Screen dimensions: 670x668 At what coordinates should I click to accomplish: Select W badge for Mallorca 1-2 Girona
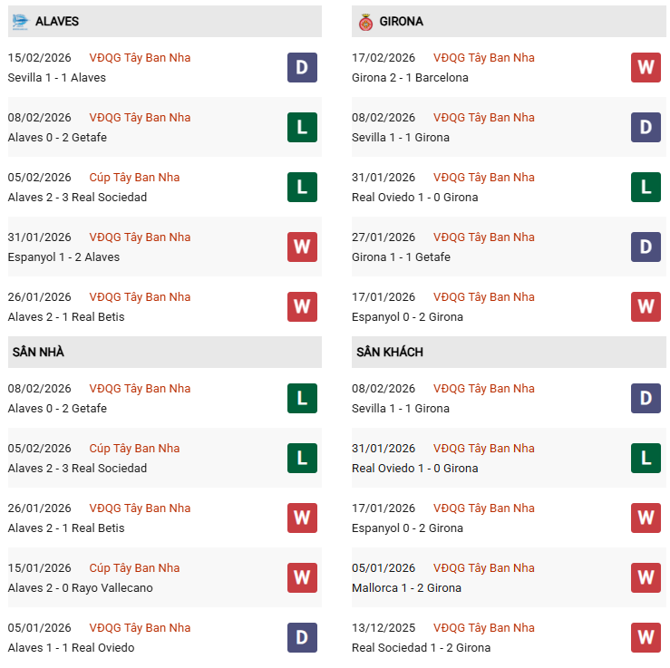click(x=646, y=577)
